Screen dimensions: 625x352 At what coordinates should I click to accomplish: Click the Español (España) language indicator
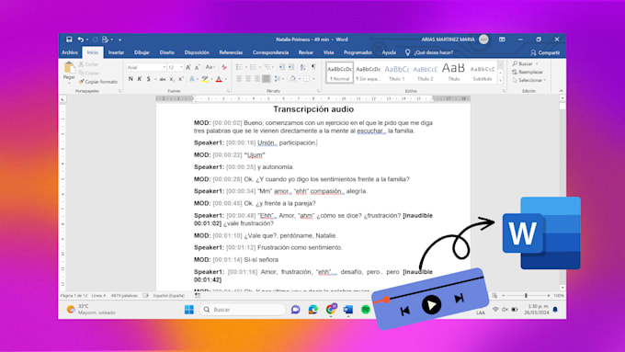[x=169, y=296]
